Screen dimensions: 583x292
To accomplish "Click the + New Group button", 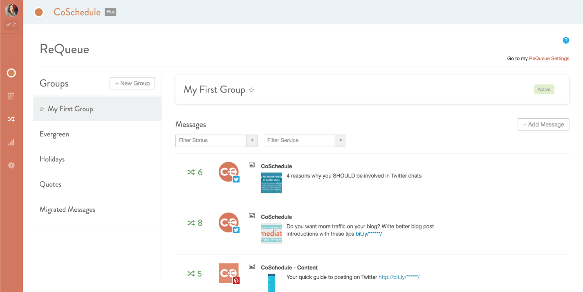I will point(132,83).
